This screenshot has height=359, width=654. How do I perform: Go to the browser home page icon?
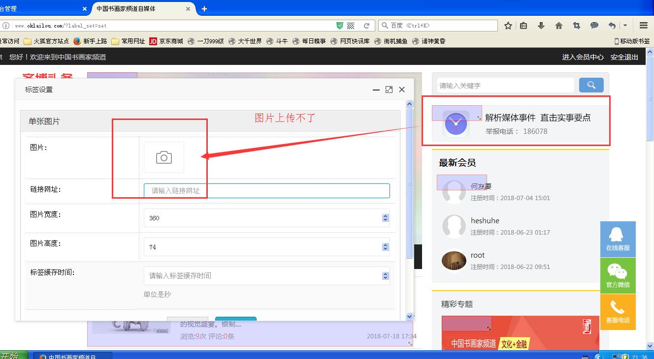pos(558,26)
